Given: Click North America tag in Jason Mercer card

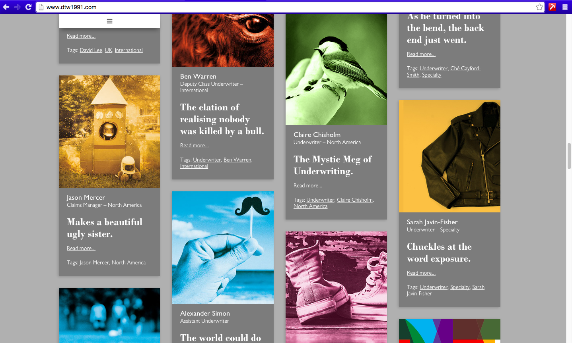Looking at the screenshot, I should pyautogui.click(x=129, y=263).
